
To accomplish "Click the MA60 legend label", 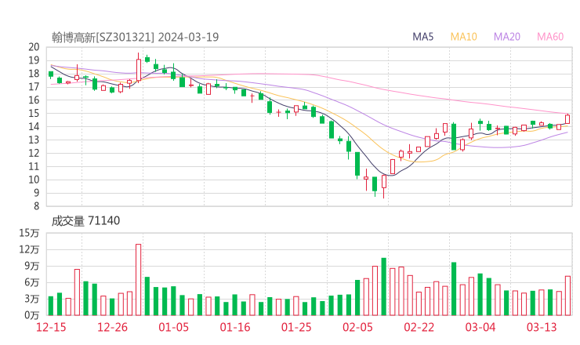I will coord(550,37).
